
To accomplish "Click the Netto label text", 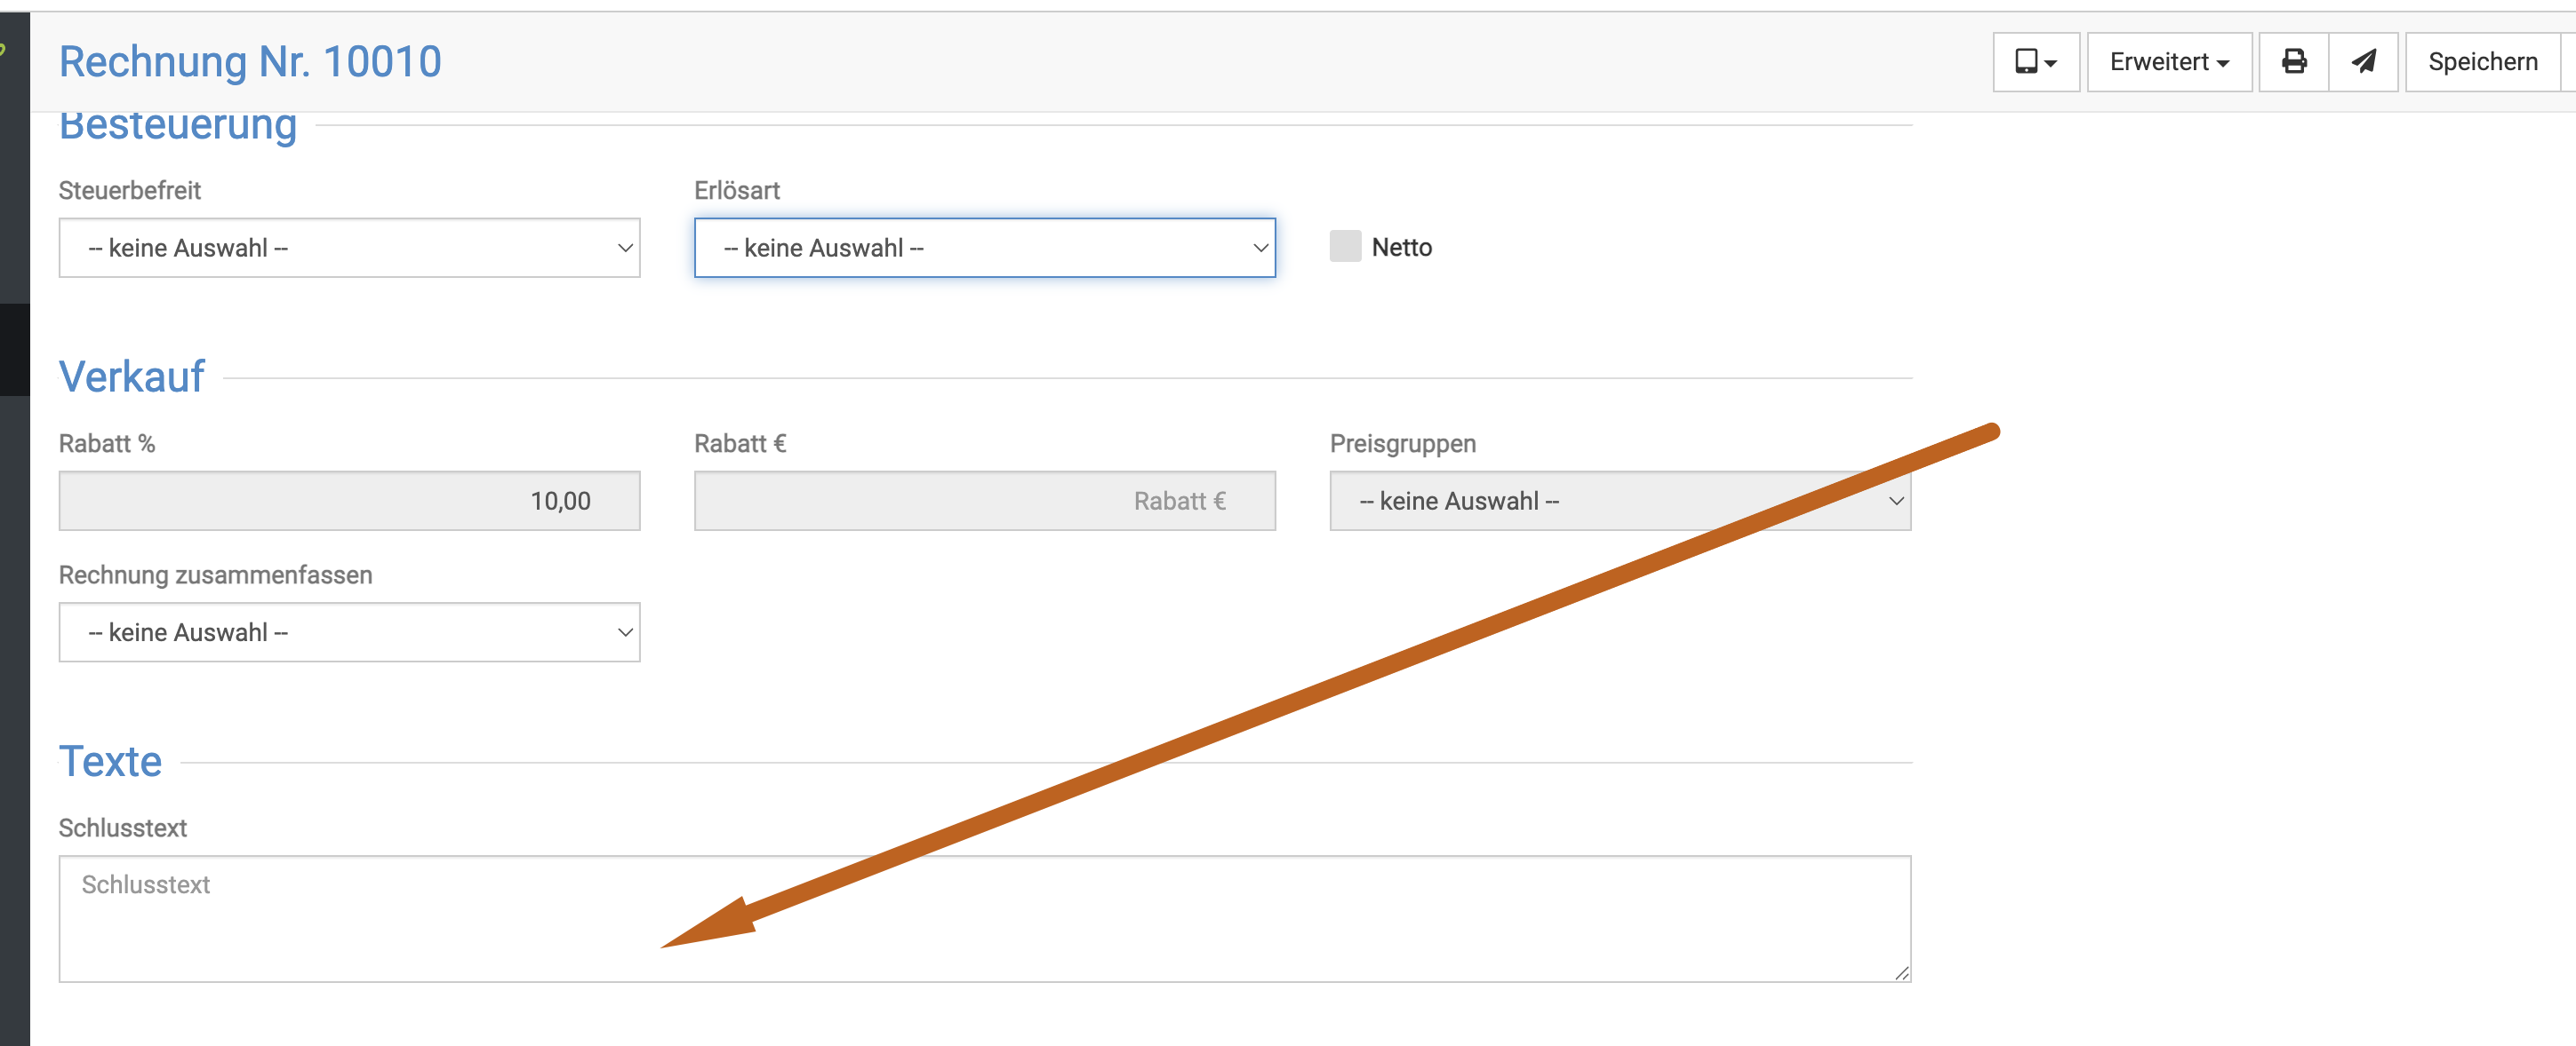I will [1401, 247].
